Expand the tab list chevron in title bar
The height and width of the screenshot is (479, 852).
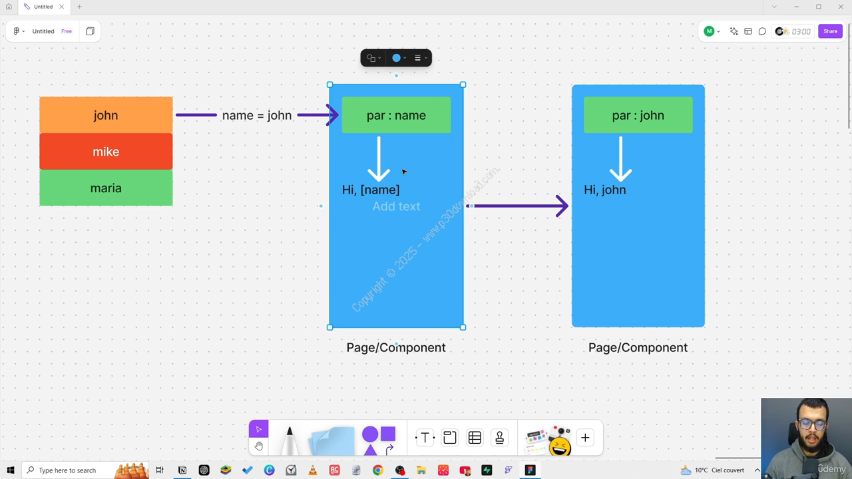(x=773, y=7)
